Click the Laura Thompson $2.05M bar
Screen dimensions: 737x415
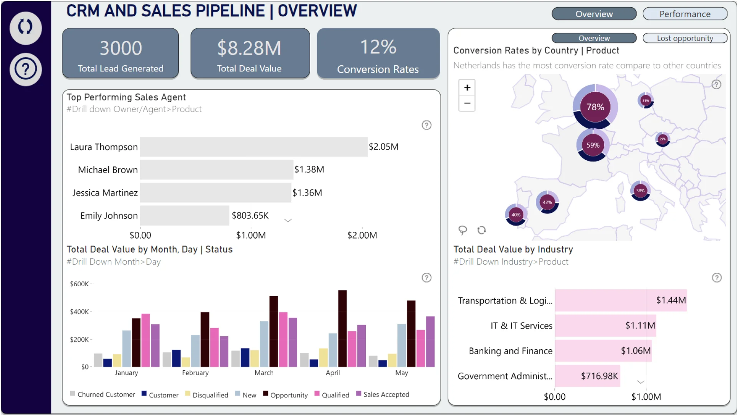254,147
